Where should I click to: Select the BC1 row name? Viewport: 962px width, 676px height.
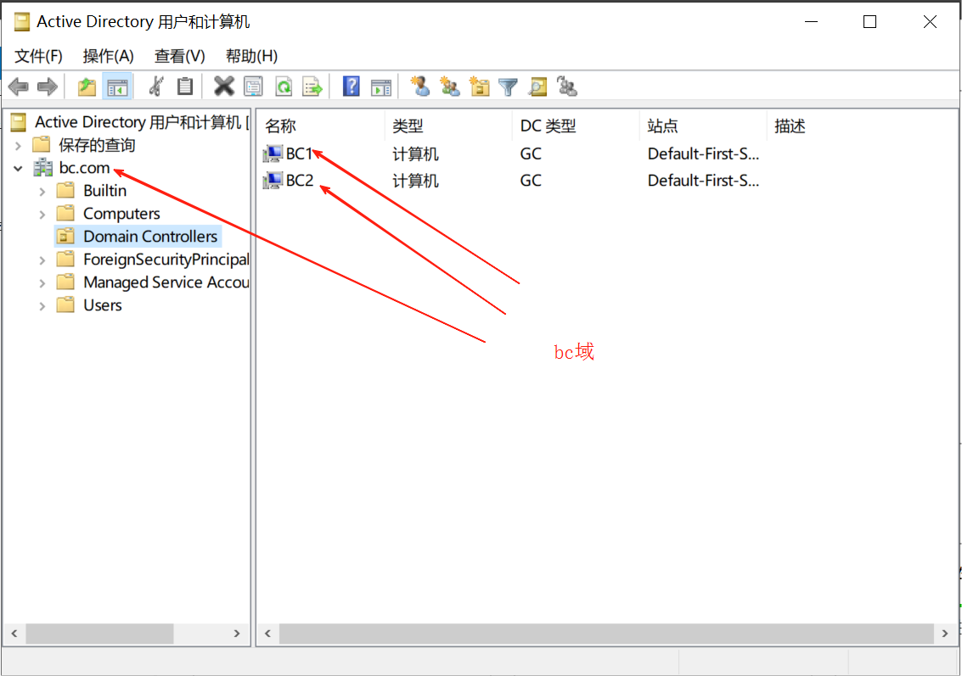click(x=300, y=154)
